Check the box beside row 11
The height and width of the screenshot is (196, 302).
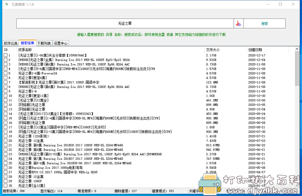point(5,100)
